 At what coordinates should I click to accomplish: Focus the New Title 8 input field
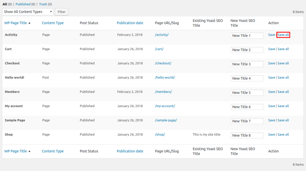[x=247, y=135]
